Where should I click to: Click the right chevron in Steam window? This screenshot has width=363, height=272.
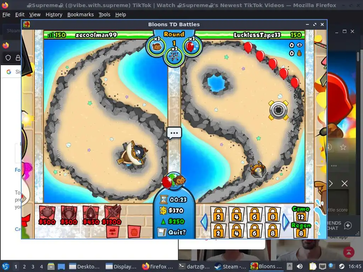point(331,184)
